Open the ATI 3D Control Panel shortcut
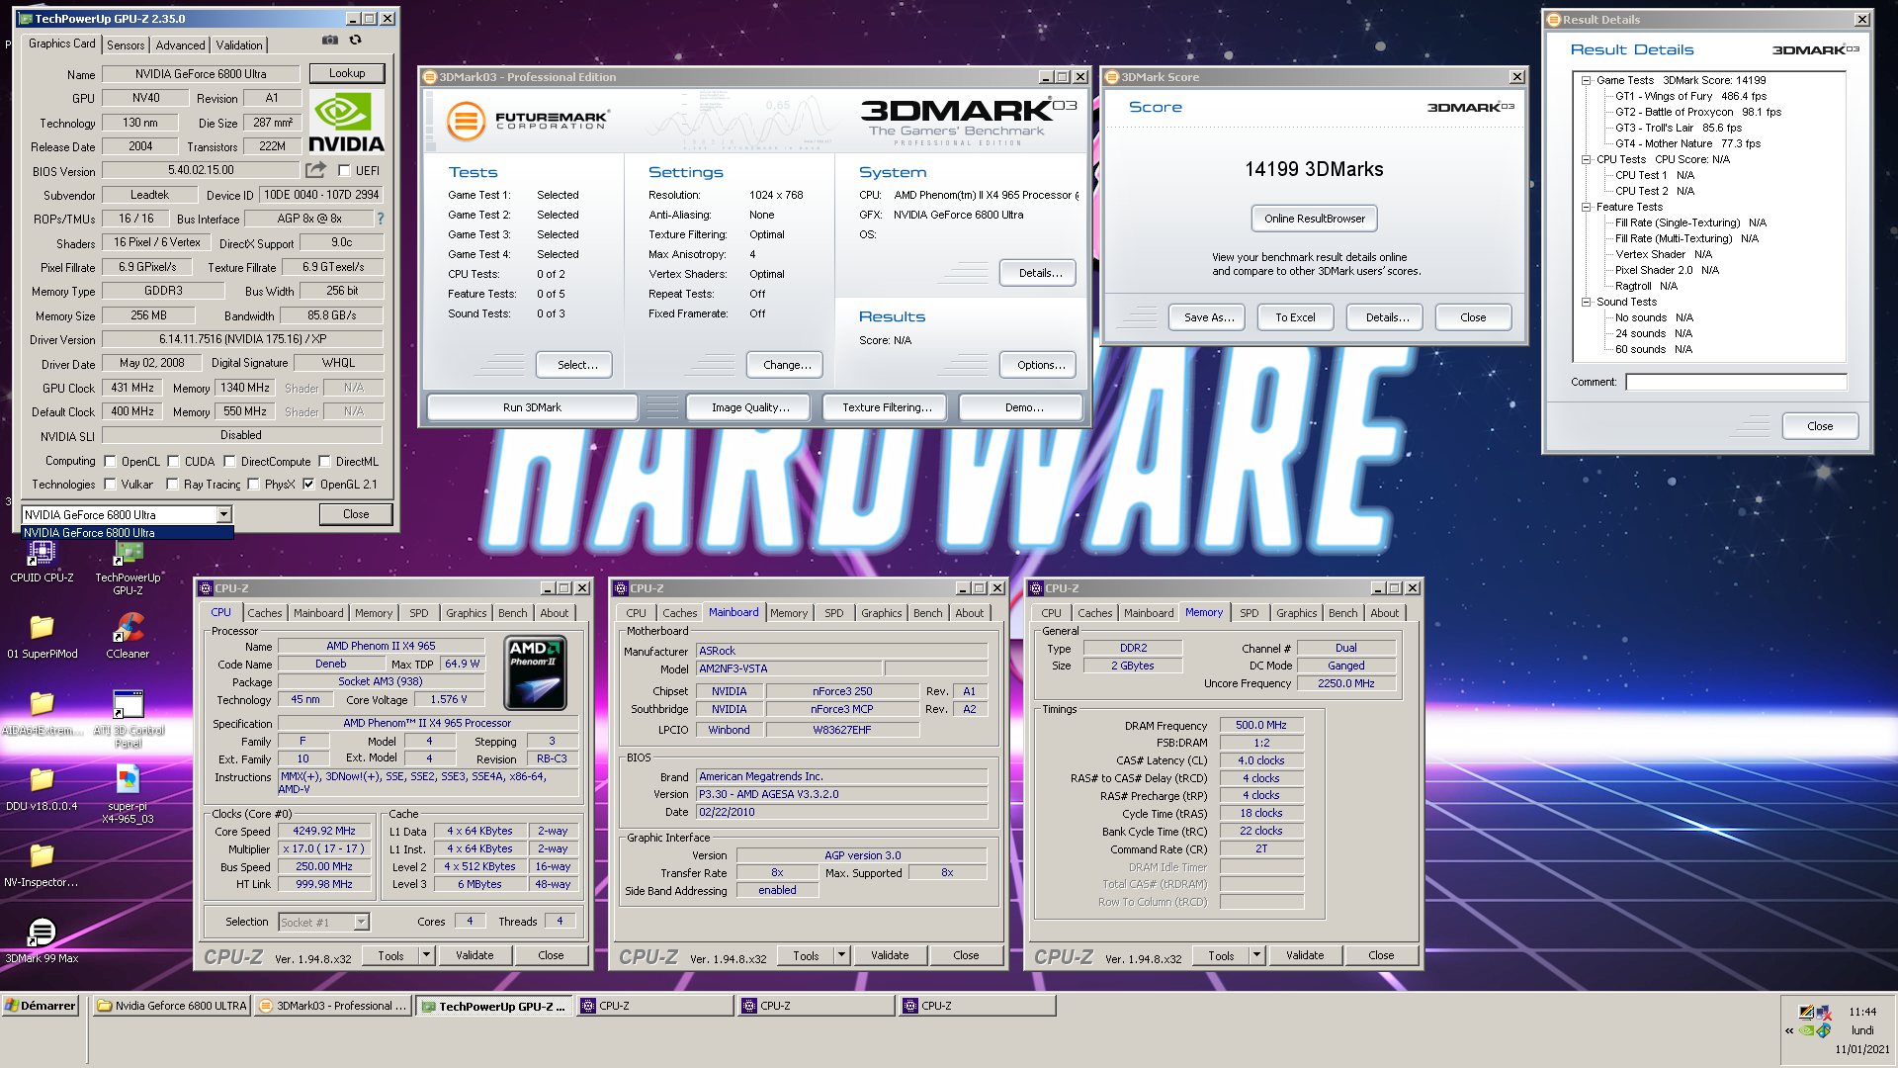The width and height of the screenshot is (1898, 1068). [x=129, y=719]
